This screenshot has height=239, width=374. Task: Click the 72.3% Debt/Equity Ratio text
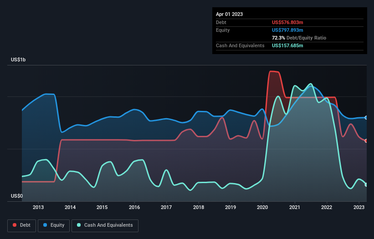coord(299,38)
